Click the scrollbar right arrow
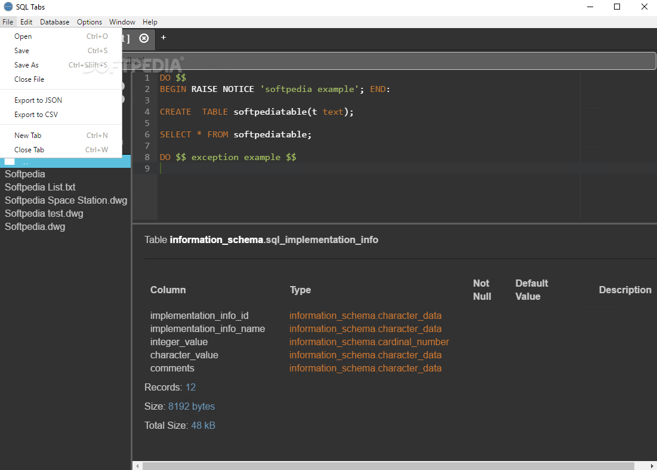This screenshot has width=657, height=470. (652, 466)
